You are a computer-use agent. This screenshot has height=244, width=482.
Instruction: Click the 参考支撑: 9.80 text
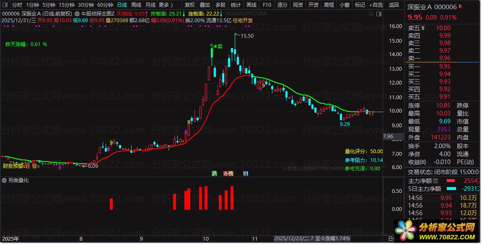click(363, 169)
